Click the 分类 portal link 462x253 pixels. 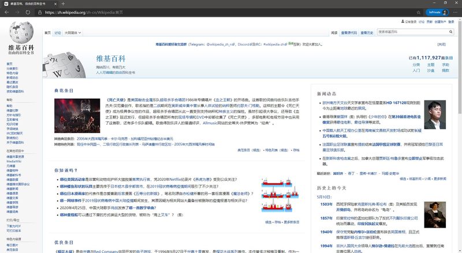416,65
